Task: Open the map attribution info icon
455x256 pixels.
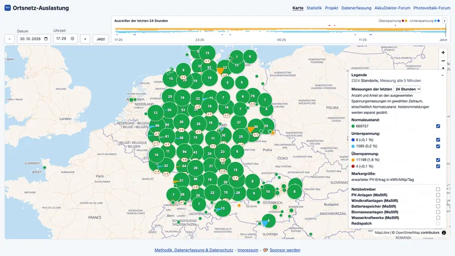Action: click(x=444, y=233)
